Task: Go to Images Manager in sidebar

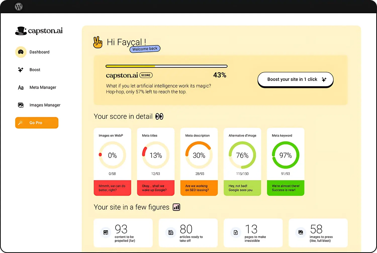Action: pyautogui.click(x=45, y=105)
